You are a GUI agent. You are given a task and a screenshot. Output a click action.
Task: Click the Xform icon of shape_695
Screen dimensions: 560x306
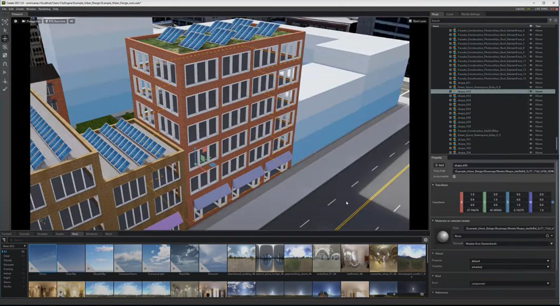pyautogui.click(x=455, y=105)
